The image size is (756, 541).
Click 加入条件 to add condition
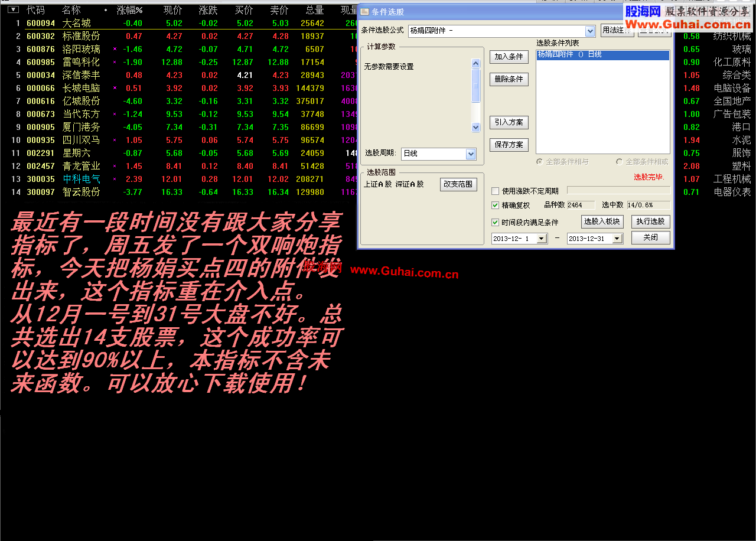click(x=509, y=57)
